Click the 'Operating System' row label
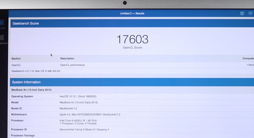The width and height of the screenshot is (254, 138). (x=22, y=96)
